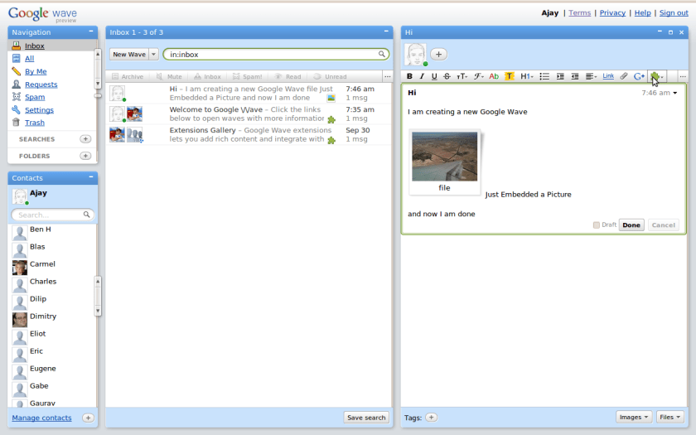Increase indent of the text
This screenshot has height=435, width=696.
tap(560, 76)
